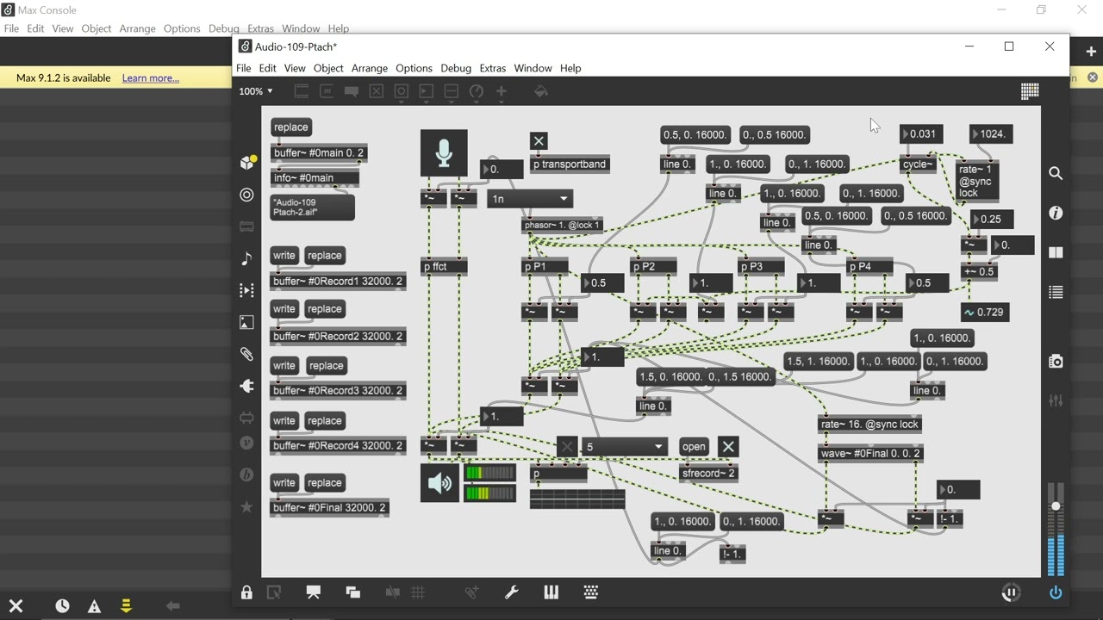This screenshot has height=620, width=1103.
Task: Click the paint bucket color icon in the top toolbar
Action: pos(541,91)
